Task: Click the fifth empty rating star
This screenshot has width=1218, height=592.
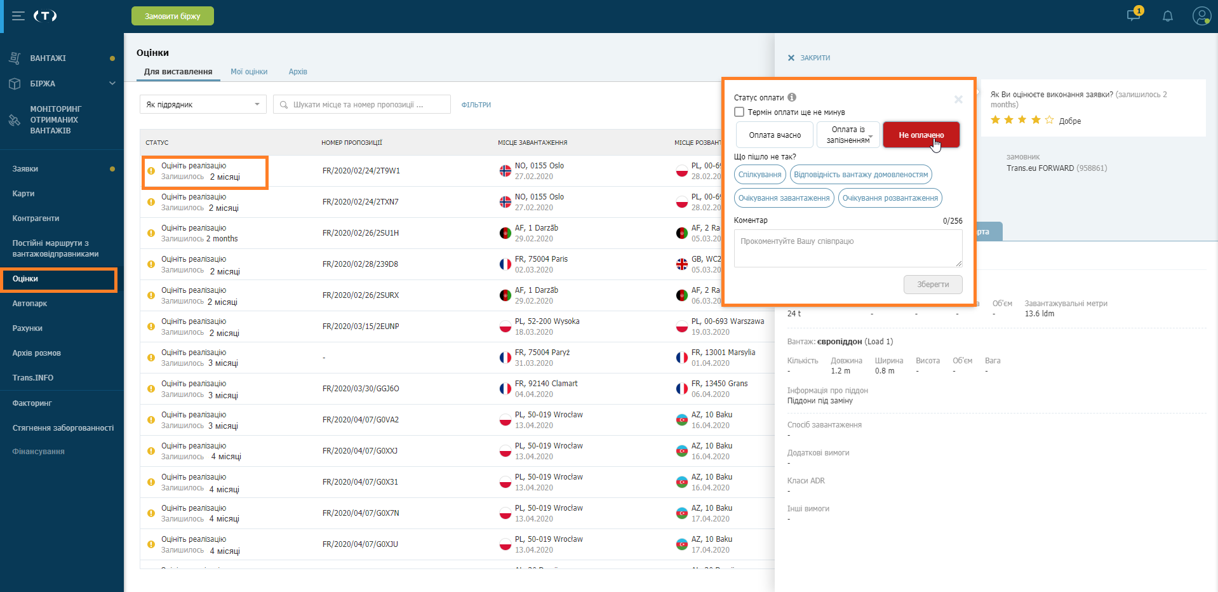Action: pyautogui.click(x=1049, y=119)
